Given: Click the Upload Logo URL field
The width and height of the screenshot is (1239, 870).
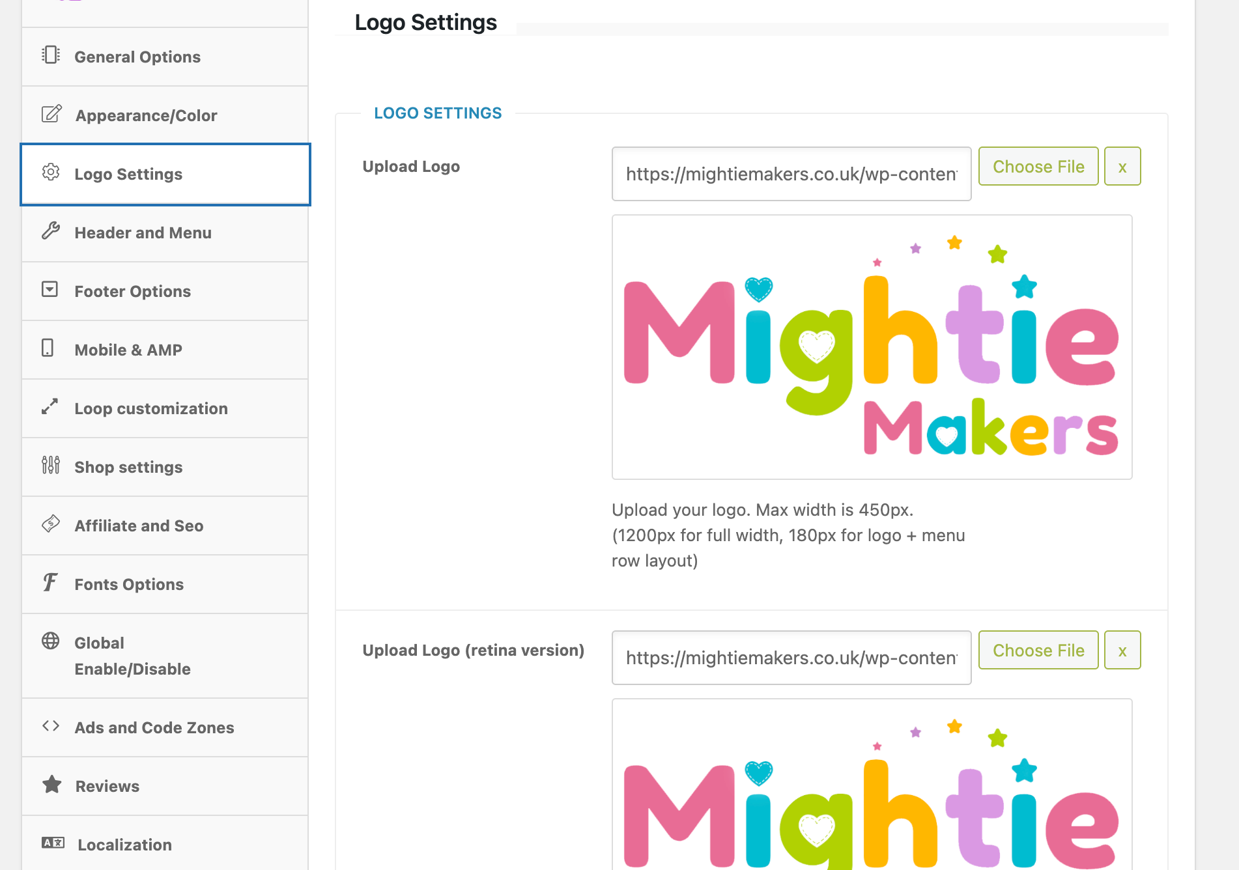Looking at the screenshot, I should [791, 174].
